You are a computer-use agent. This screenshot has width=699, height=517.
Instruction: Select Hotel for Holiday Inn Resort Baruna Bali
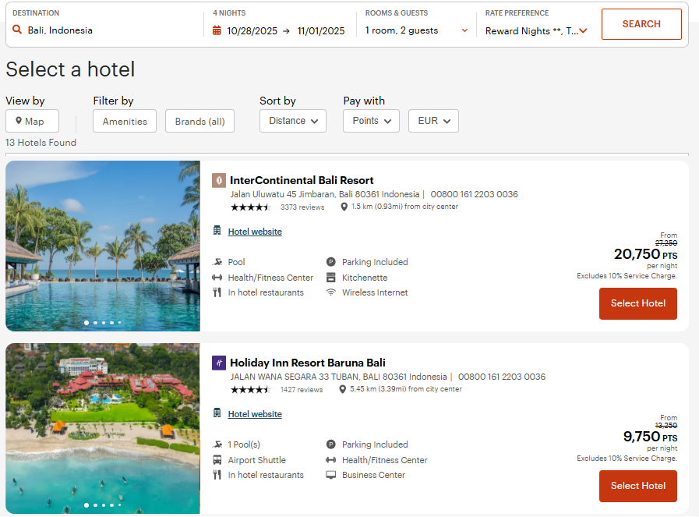coord(637,486)
